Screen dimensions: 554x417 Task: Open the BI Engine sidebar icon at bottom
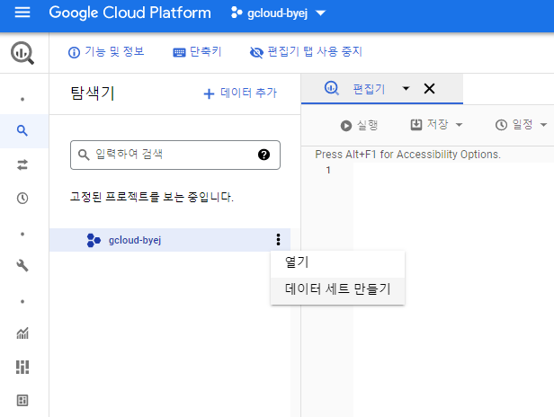(22, 401)
